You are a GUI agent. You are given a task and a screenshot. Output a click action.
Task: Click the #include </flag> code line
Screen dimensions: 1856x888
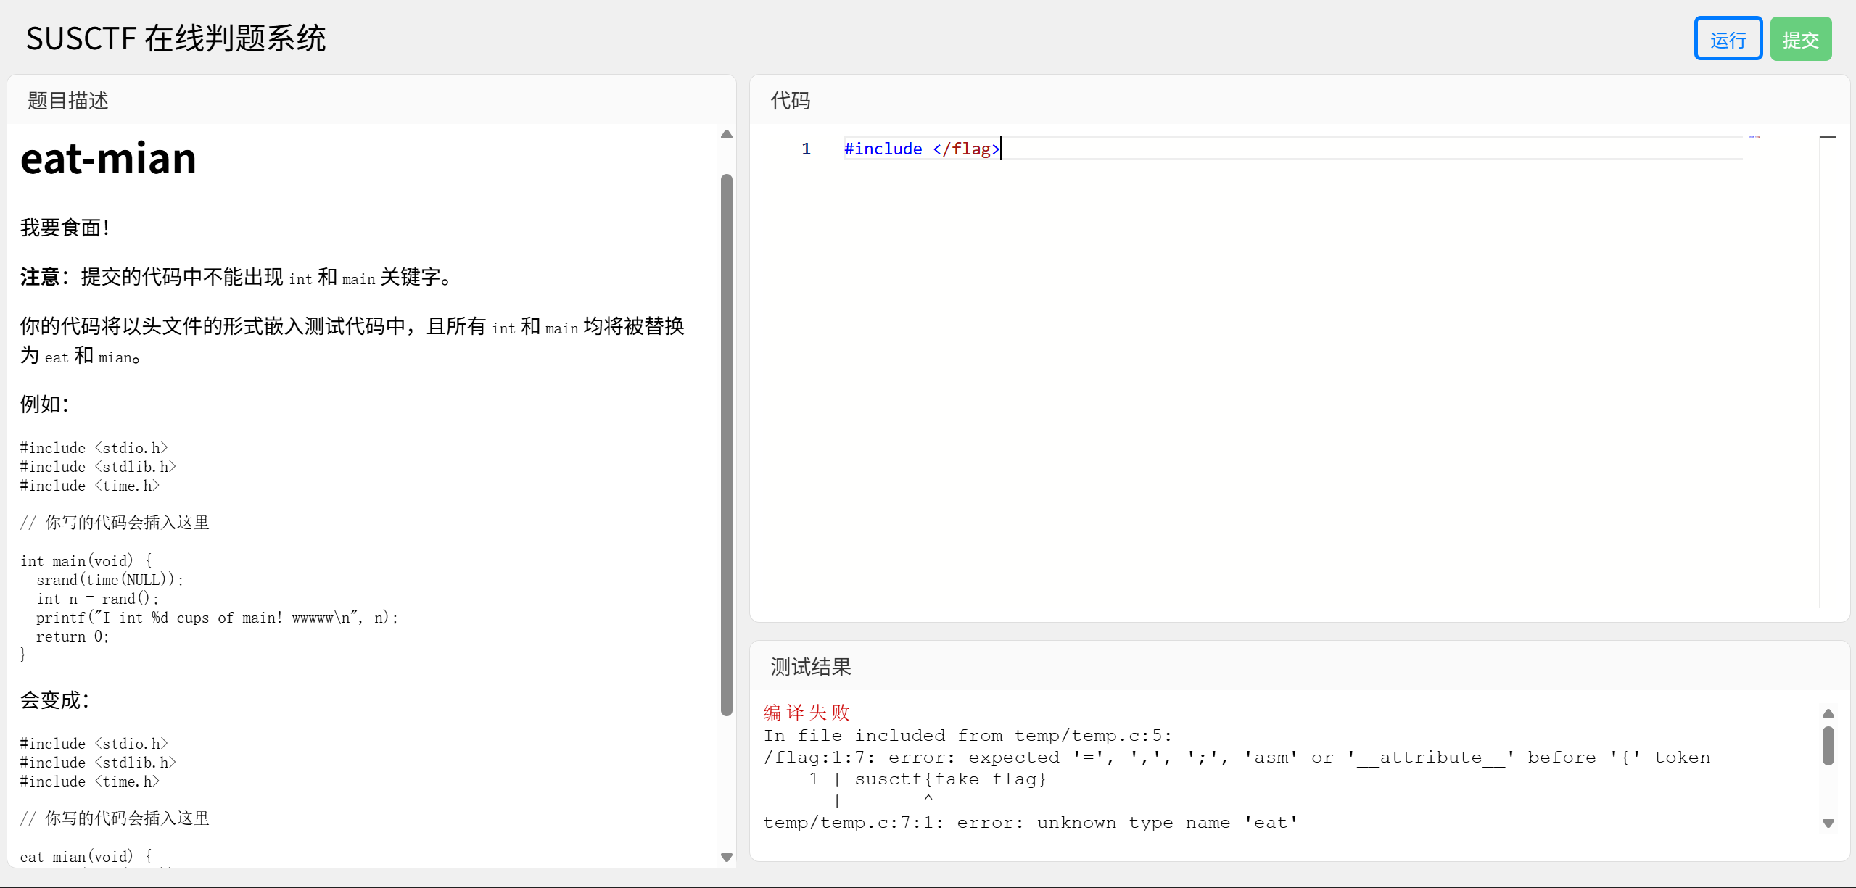coord(922,149)
